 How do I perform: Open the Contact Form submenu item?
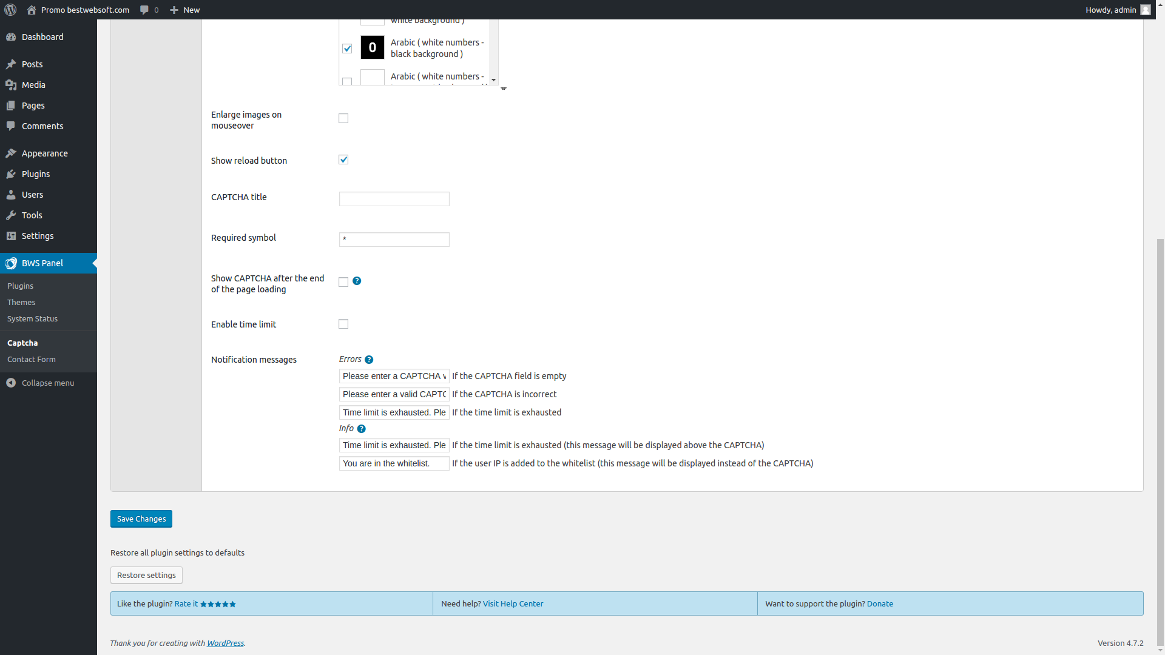coord(32,359)
